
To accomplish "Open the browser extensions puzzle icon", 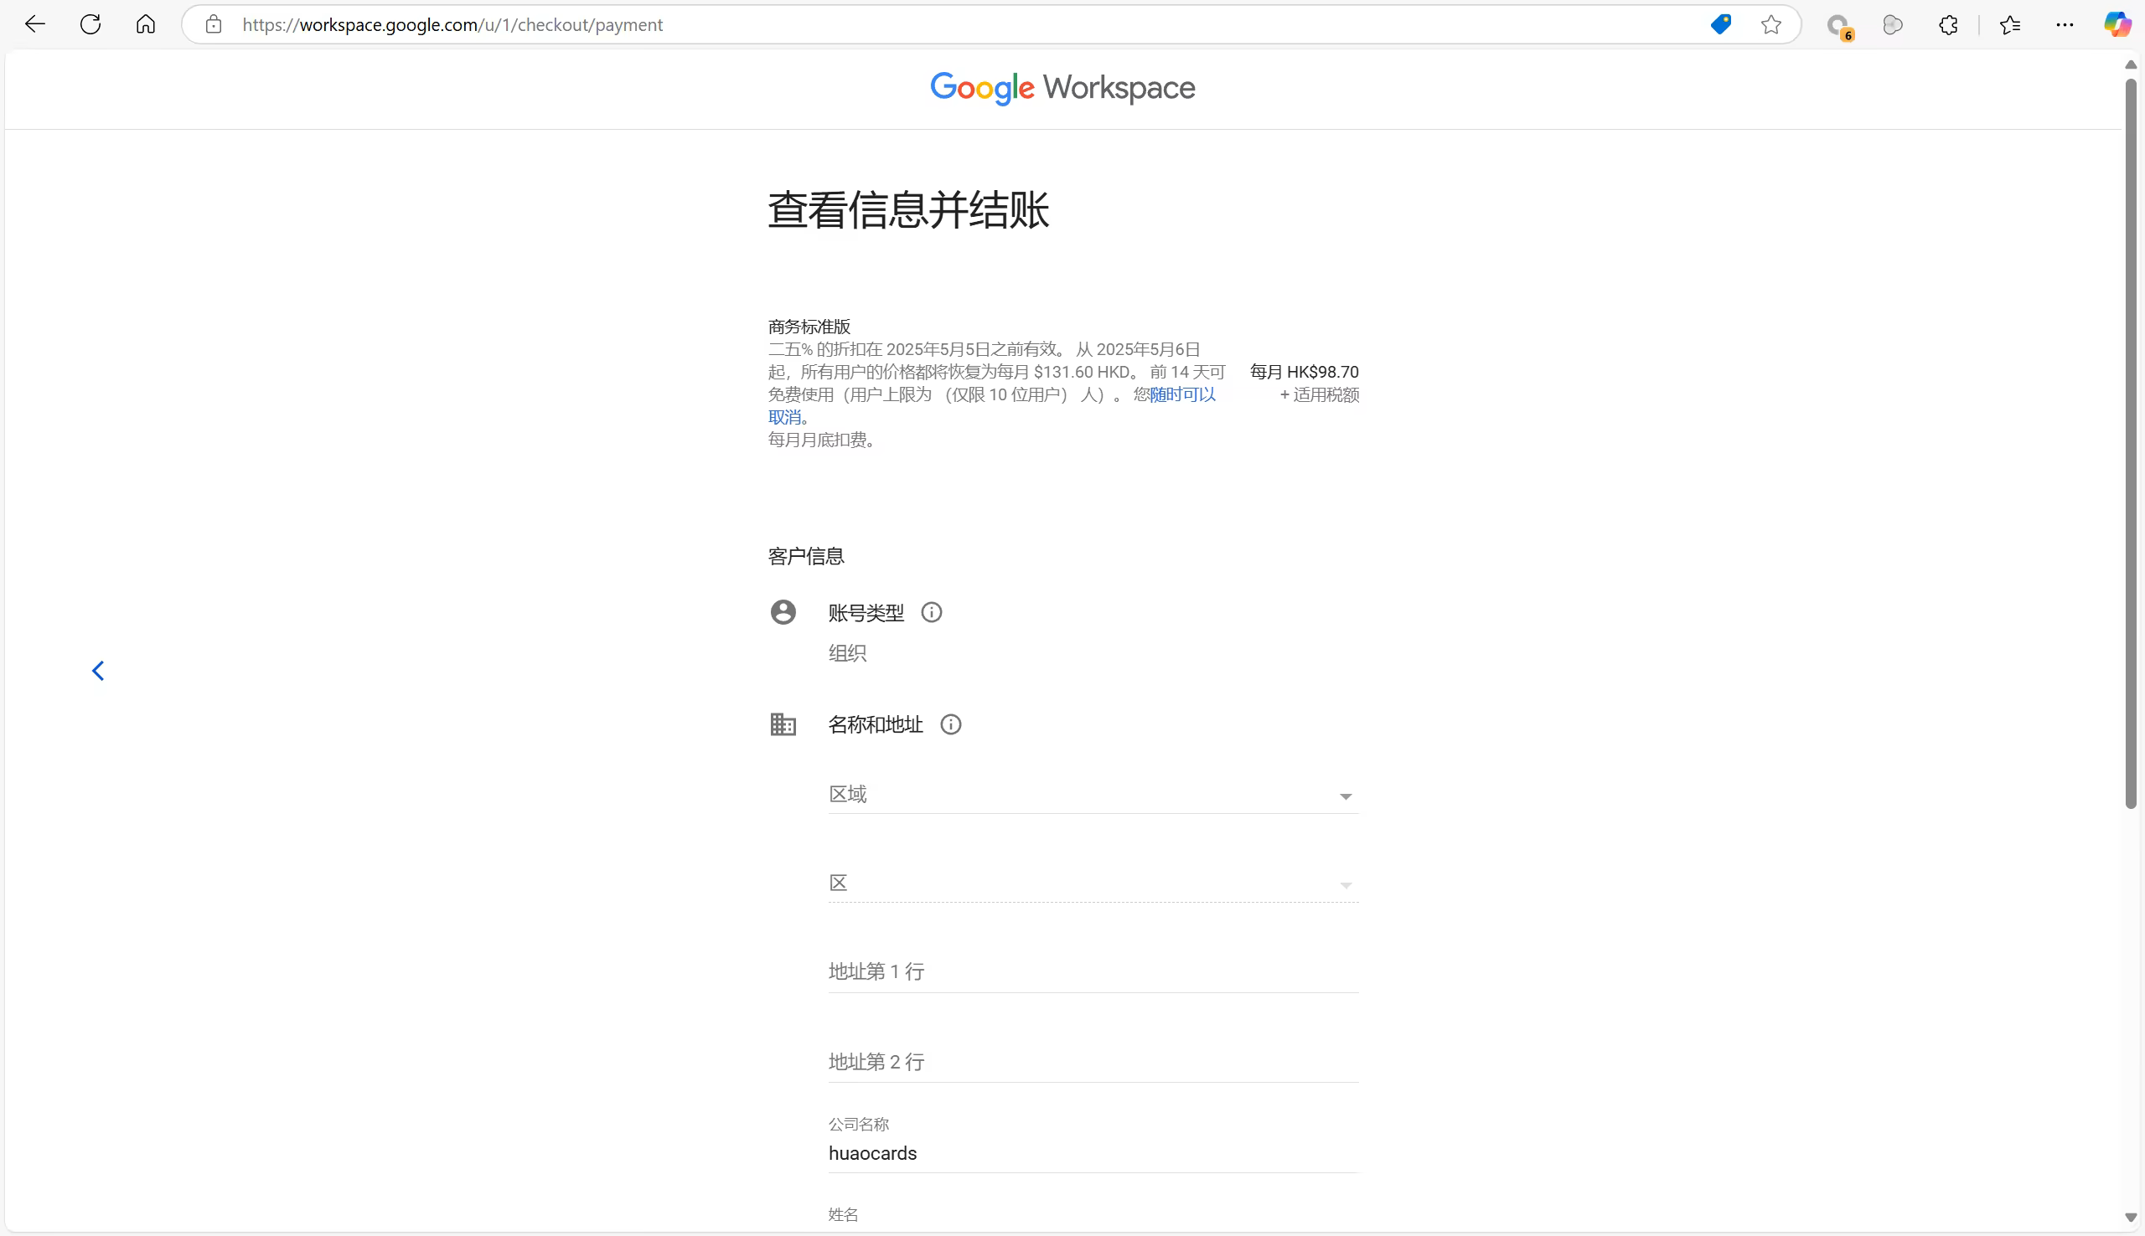I will (1948, 24).
